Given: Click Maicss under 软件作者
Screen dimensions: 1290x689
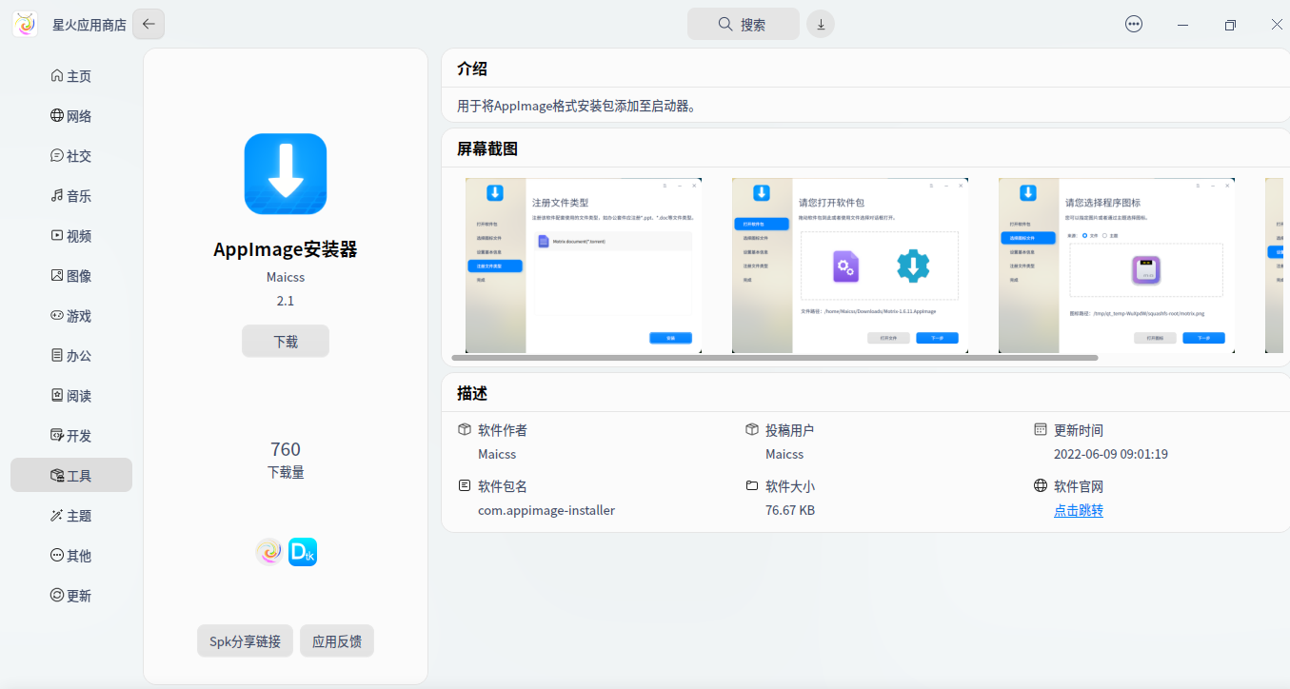Looking at the screenshot, I should [497, 454].
